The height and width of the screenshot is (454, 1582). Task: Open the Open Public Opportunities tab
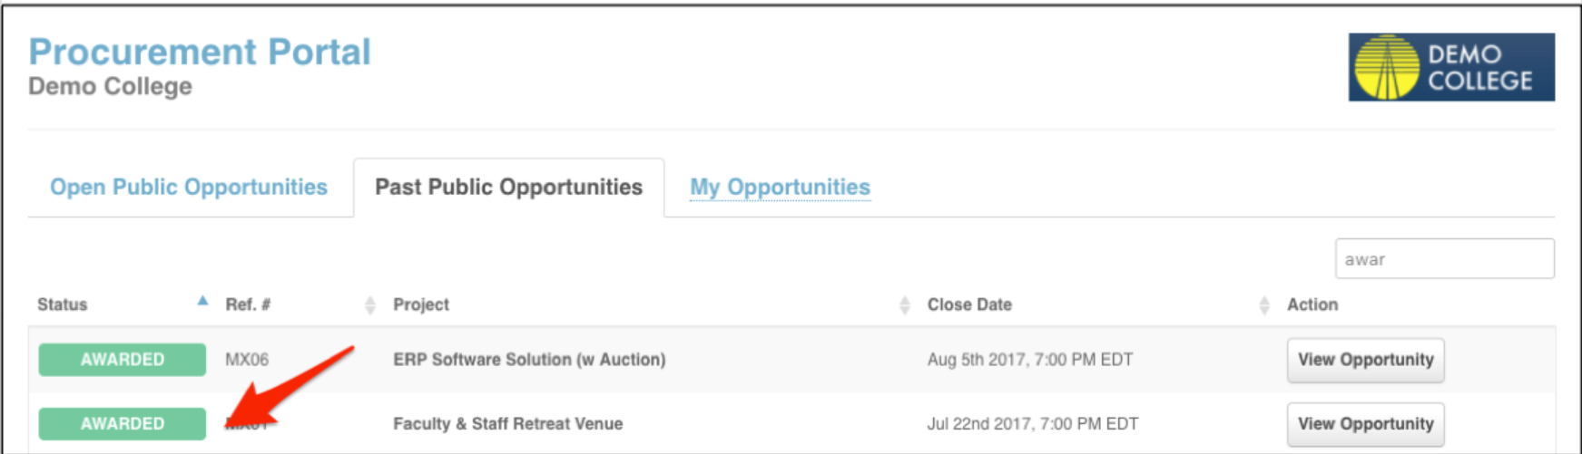tap(189, 187)
